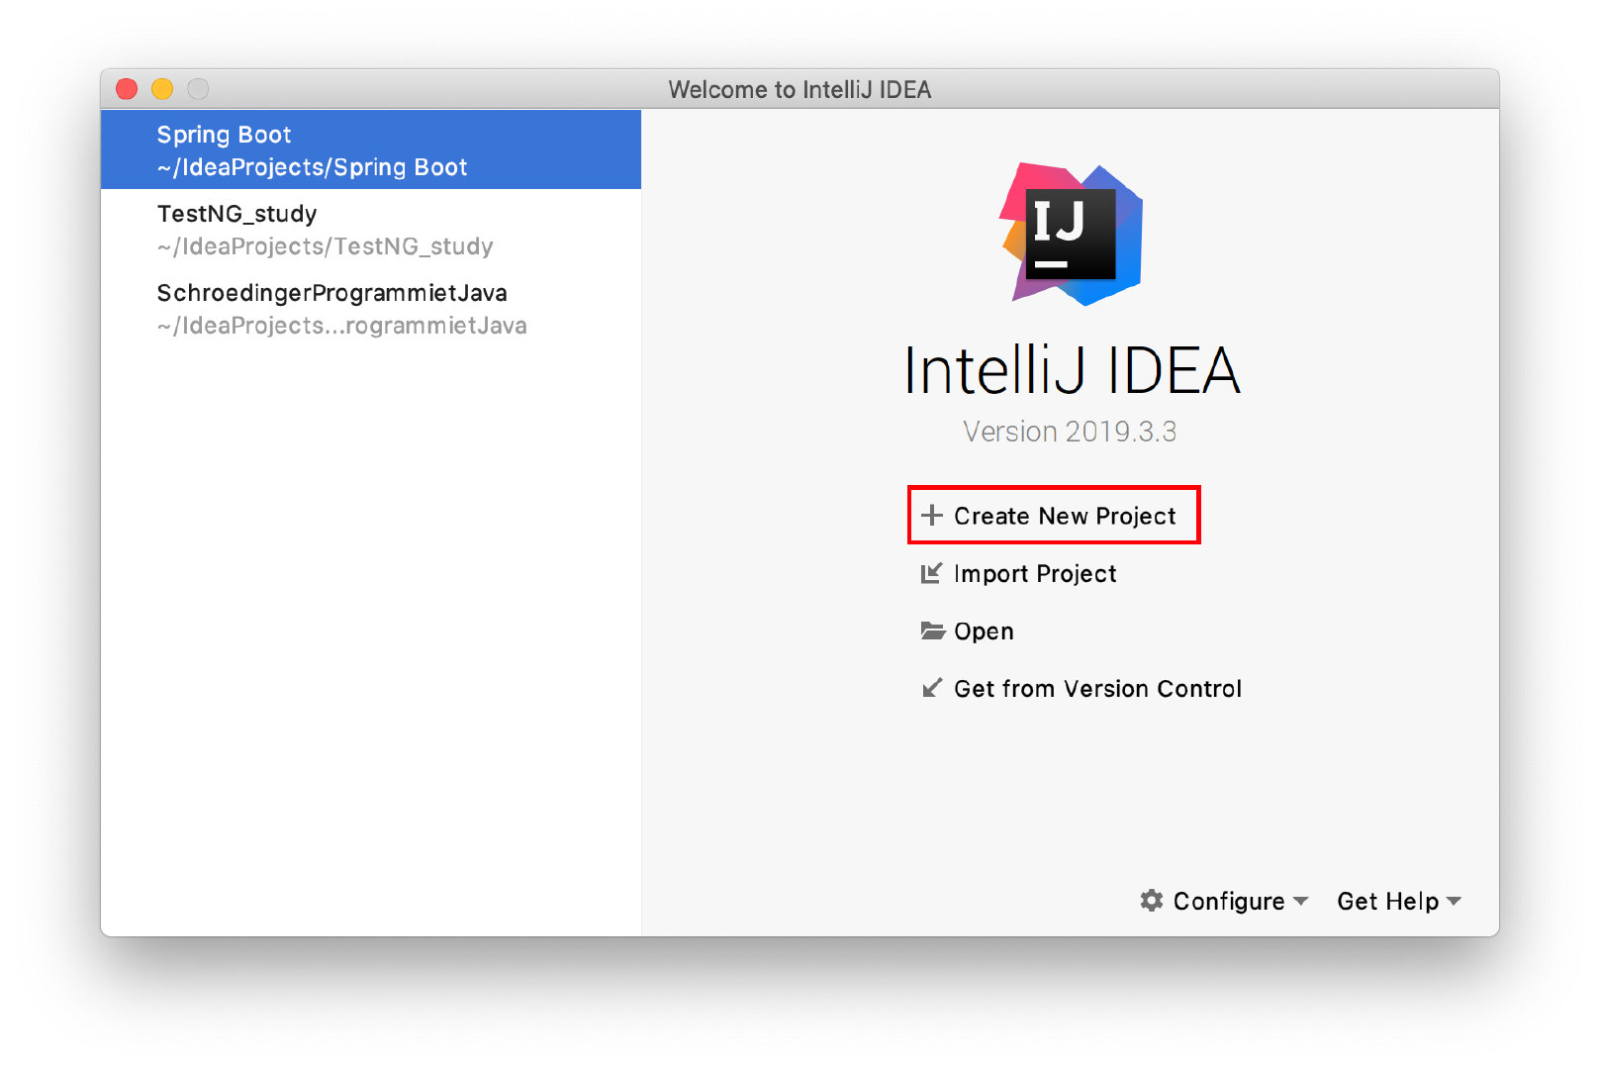This screenshot has width=1599, height=1069.
Task: Click the Configure label text
Action: tap(1229, 901)
